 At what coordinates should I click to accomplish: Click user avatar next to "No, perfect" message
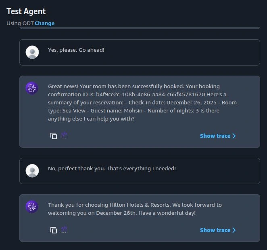32,171
